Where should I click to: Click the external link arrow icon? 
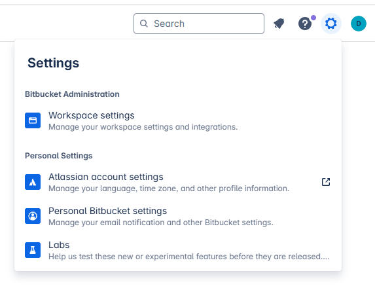pyautogui.click(x=326, y=182)
